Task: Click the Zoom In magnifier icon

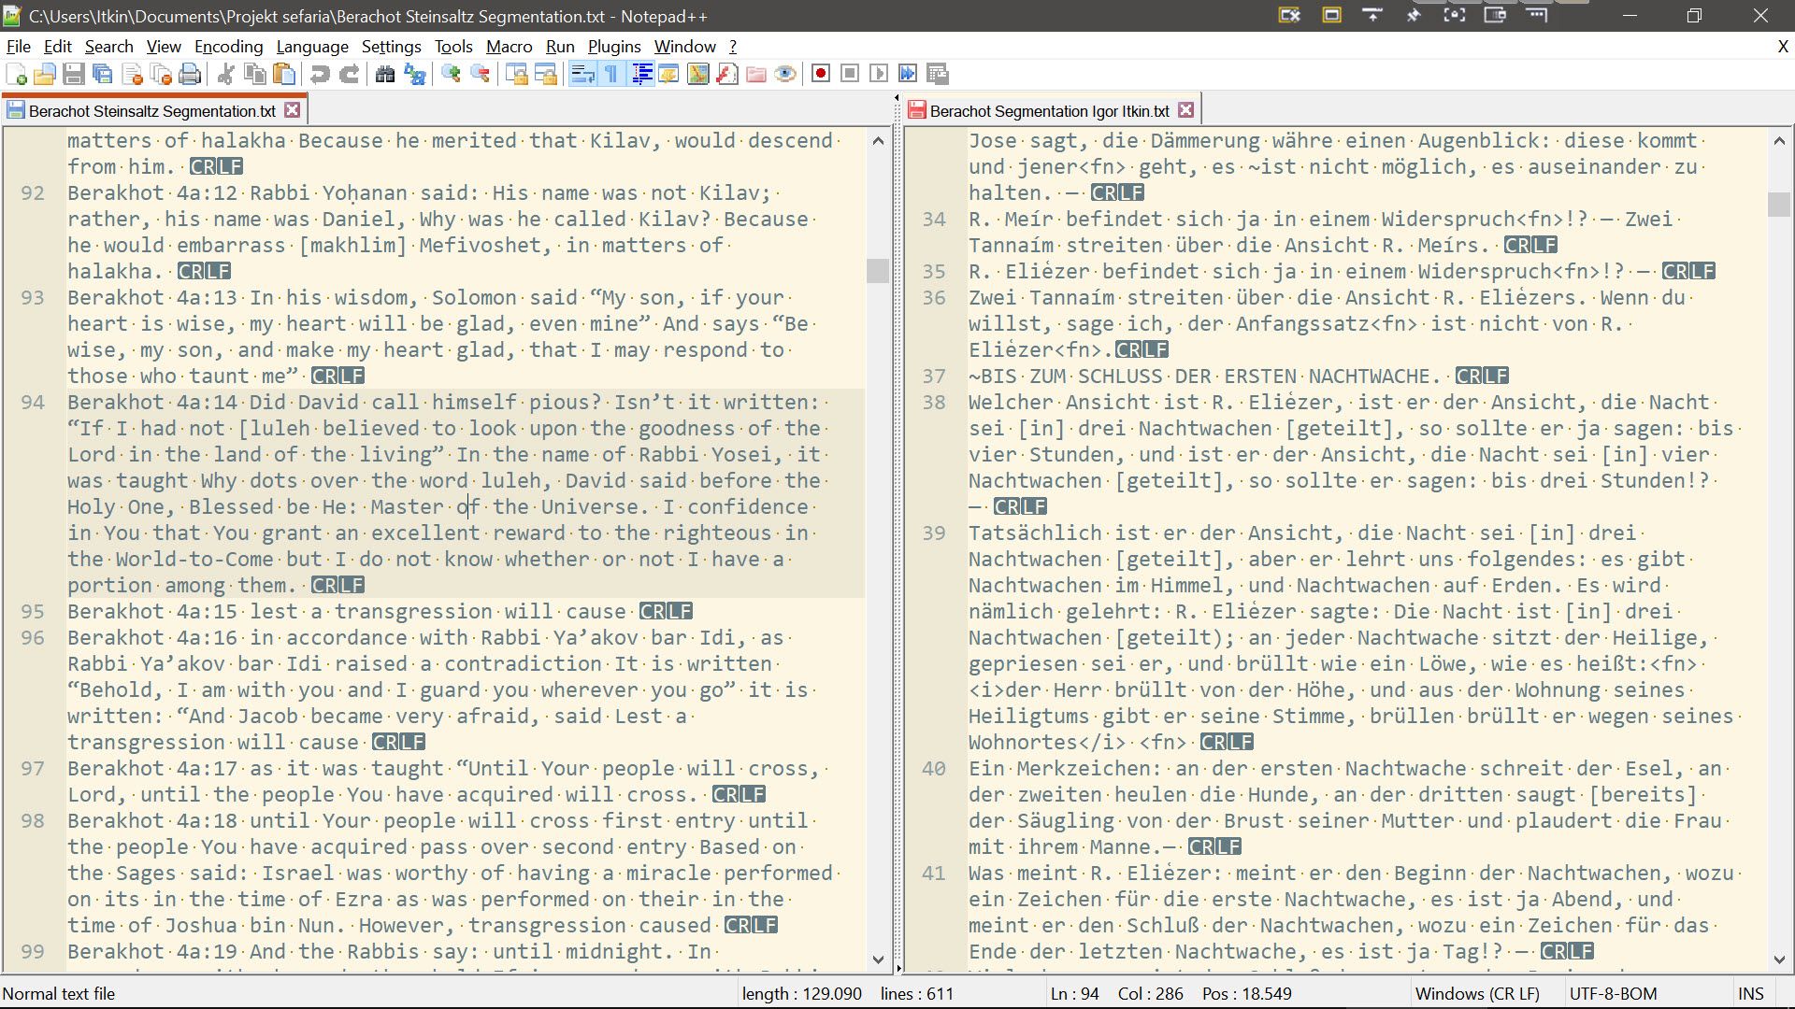Action: coord(451,74)
